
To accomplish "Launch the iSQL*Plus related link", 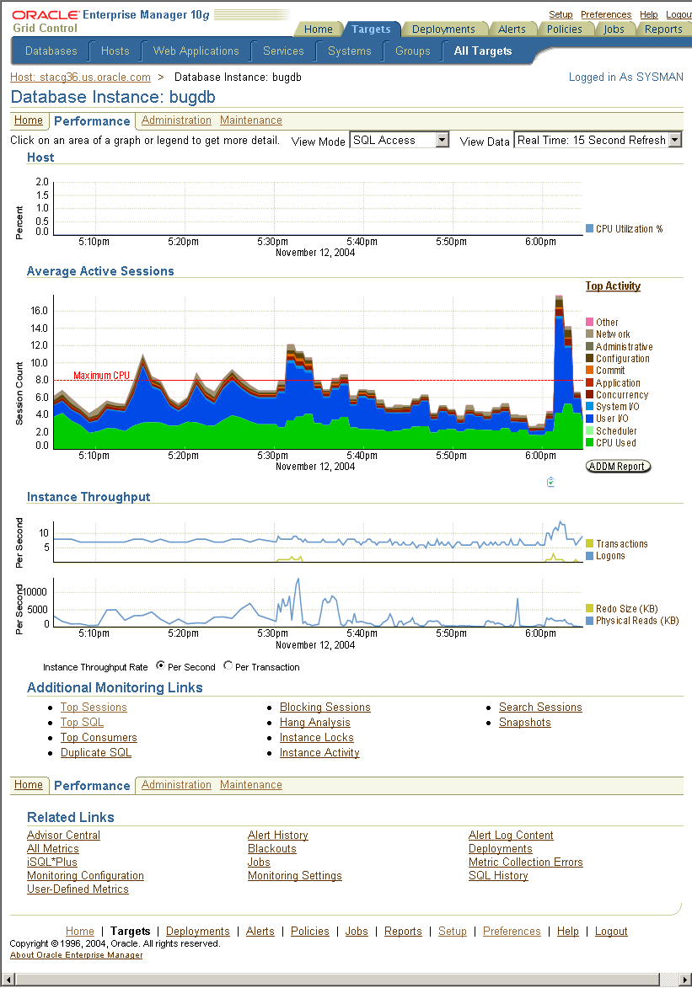I will tap(52, 862).
